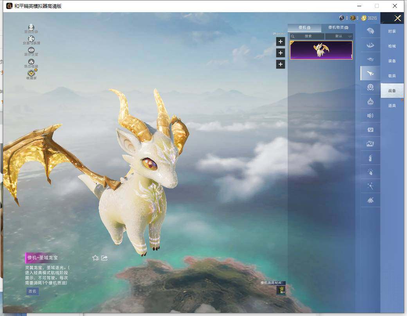This screenshot has width=407, height=316.
Task: Select the robot category icon
Action: [x=370, y=101]
